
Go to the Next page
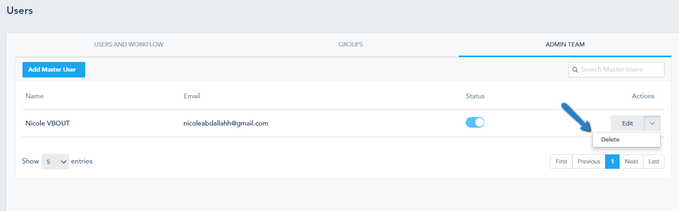[x=631, y=161]
